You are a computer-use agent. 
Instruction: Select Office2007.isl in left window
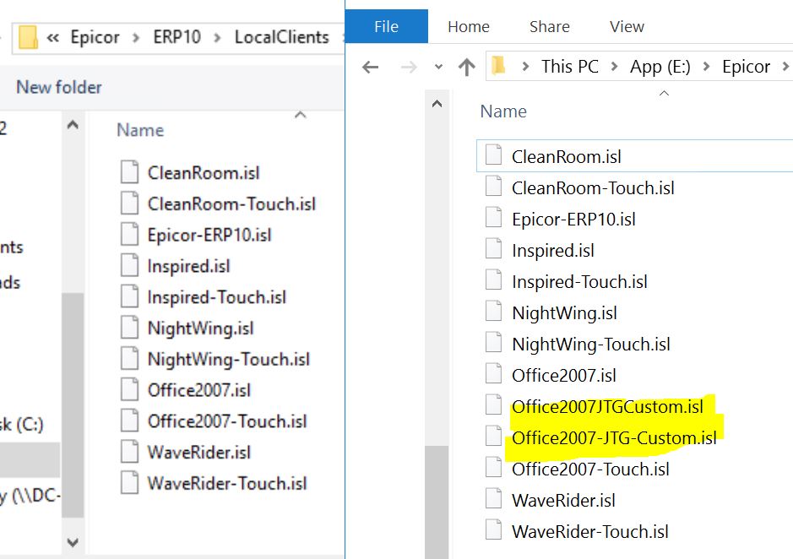(199, 391)
